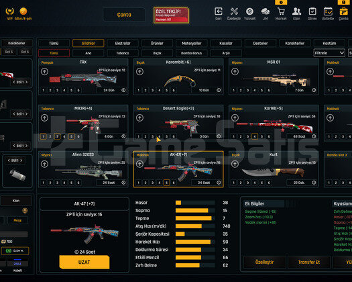Open the Yükselt upgrade icon
Viewport: 352px width, 282px height.
(x=249, y=11)
